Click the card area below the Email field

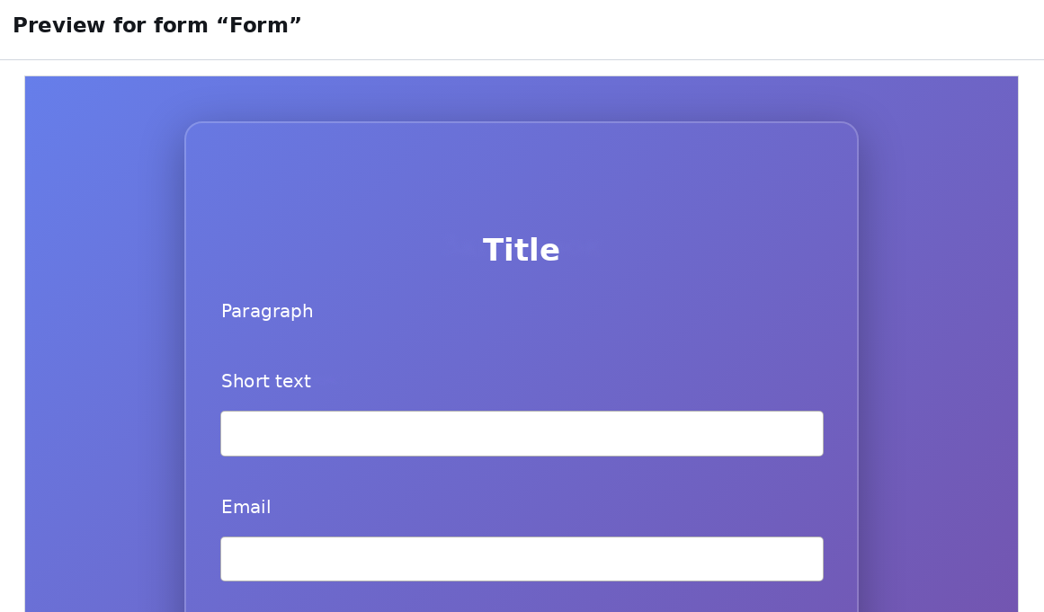pos(522,598)
